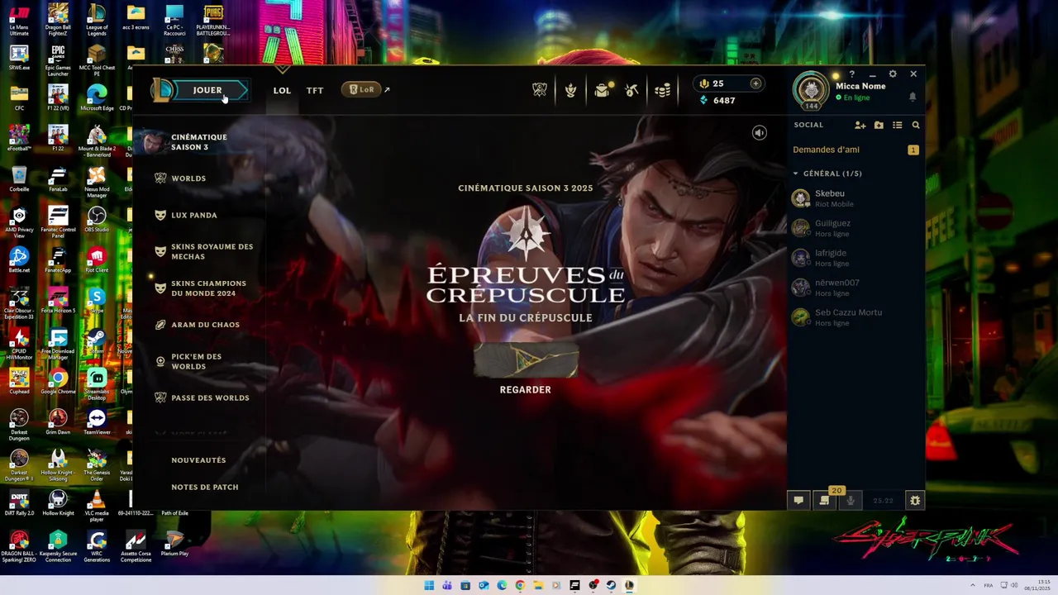Switch to the TFT tab
The height and width of the screenshot is (595, 1058).
tap(315, 90)
